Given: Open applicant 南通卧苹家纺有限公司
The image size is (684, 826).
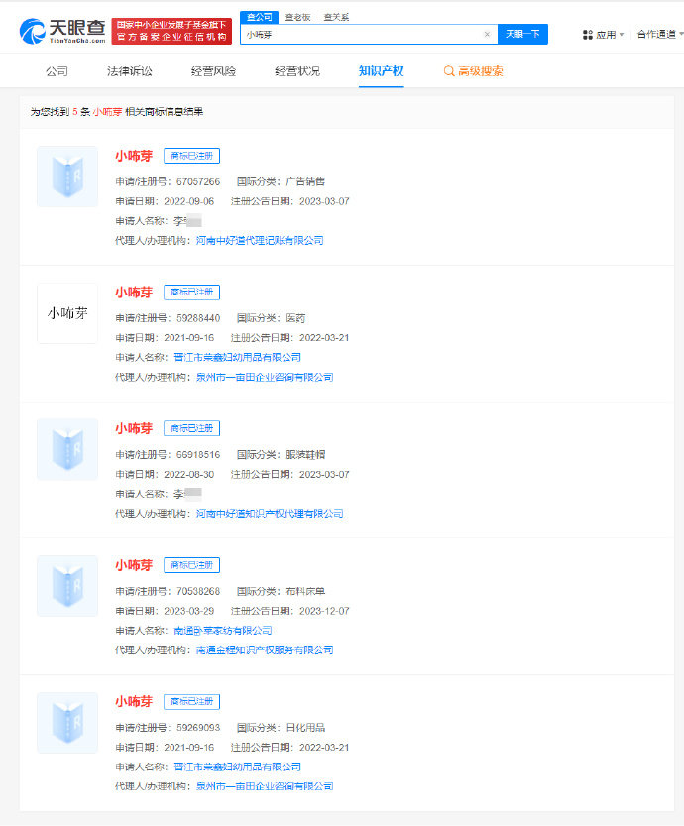Looking at the screenshot, I should click(x=223, y=631).
